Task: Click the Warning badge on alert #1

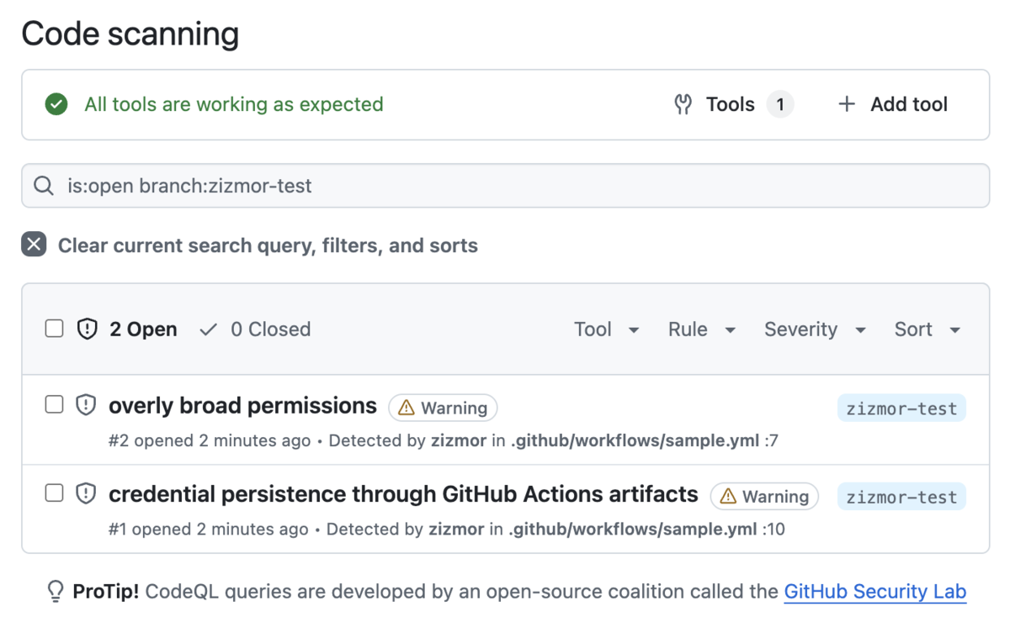Action: pos(764,497)
